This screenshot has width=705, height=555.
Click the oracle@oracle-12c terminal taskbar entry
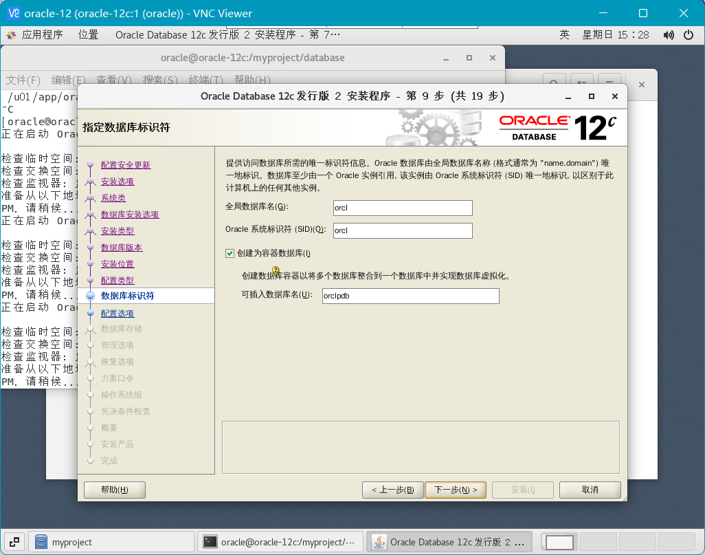tap(280, 542)
